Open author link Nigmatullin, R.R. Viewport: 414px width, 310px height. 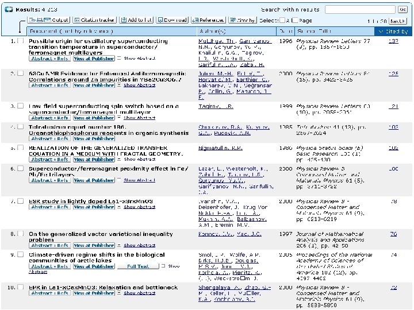tap(220, 148)
